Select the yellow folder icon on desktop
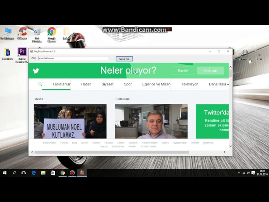This screenshot has height=202, width=269. click(x=66, y=34)
